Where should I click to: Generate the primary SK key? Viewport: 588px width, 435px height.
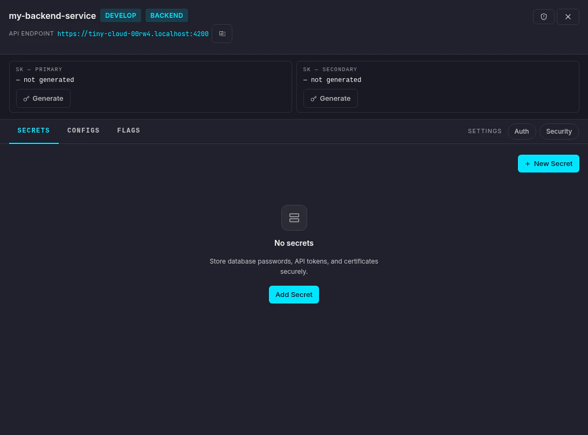click(x=43, y=98)
